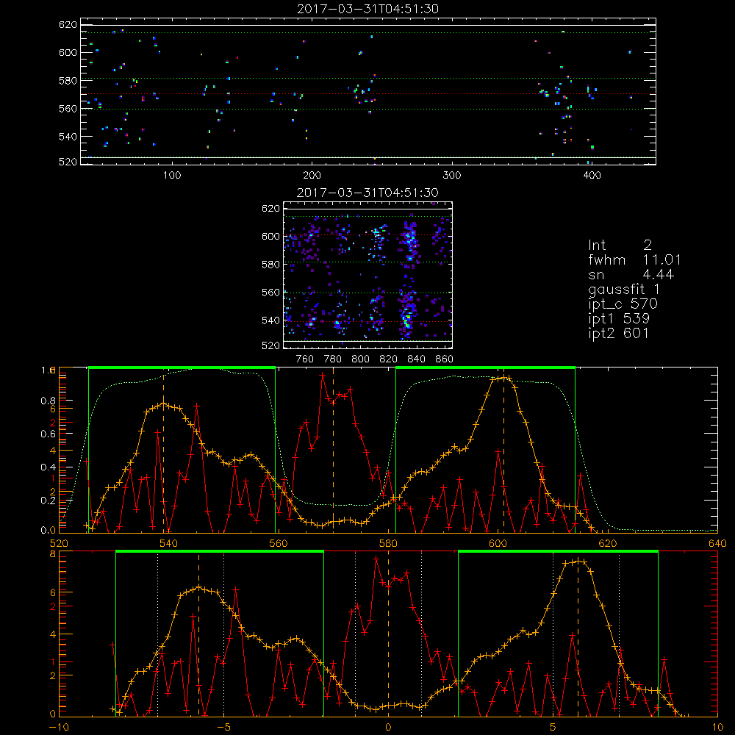Click x-axis label -5 of bottom plot
The image size is (735, 735).
point(223,728)
